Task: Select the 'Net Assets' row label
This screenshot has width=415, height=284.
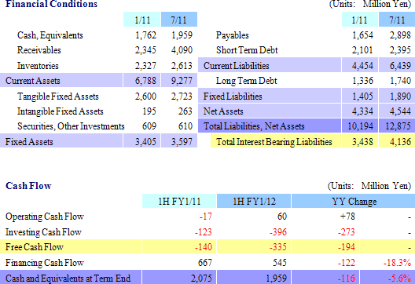Action: (223, 111)
